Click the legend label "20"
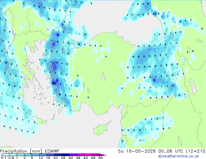This screenshot has width=206, height=159. [56, 158]
